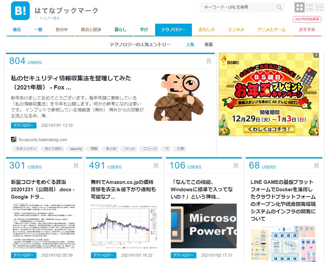Screen dimensions: 326x262
Task: Open LINE GAMEの基盤プラットフォーム article title
Action: (283, 200)
